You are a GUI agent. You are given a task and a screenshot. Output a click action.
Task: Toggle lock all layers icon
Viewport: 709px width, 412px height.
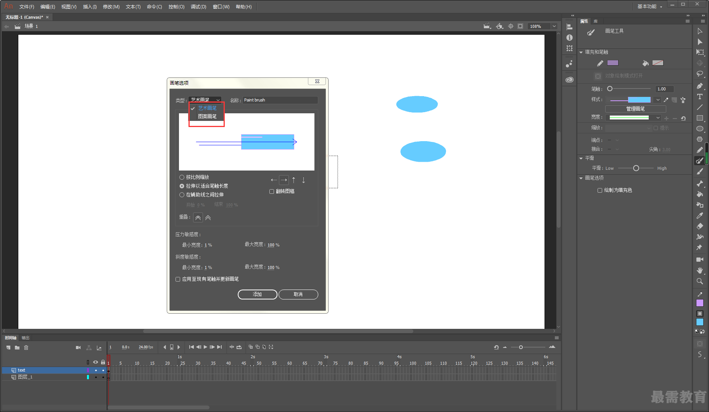pyautogui.click(x=103, y=362)
